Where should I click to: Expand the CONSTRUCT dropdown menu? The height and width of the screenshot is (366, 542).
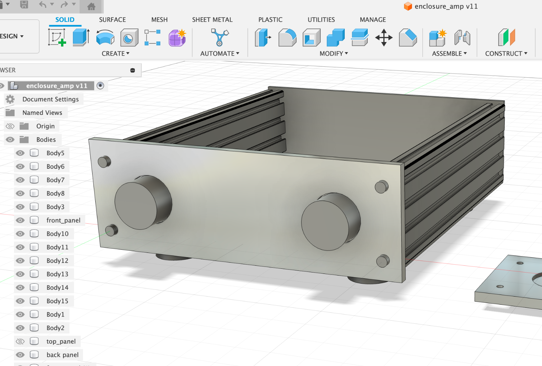click(506, 54)
